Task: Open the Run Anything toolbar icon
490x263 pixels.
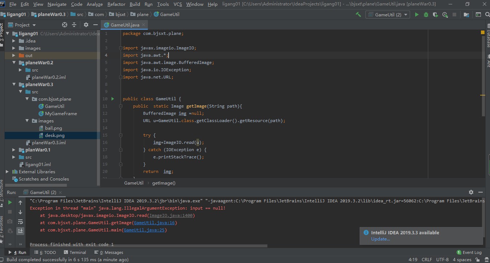Action: [x=478, y=15]
